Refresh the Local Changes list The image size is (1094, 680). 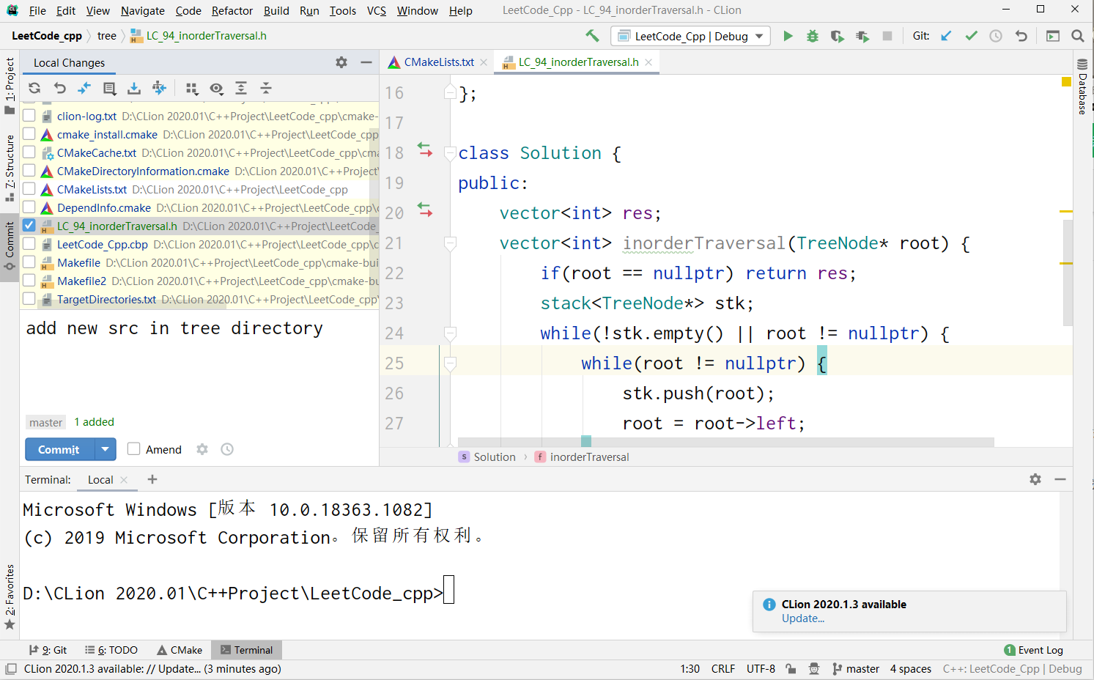point(34,89)
